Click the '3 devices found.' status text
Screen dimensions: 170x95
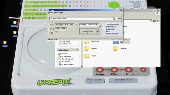point(53,39)
